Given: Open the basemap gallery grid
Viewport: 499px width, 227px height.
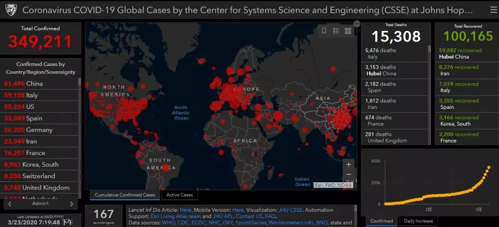Looking at the screenshot, I should click(348, 31).
